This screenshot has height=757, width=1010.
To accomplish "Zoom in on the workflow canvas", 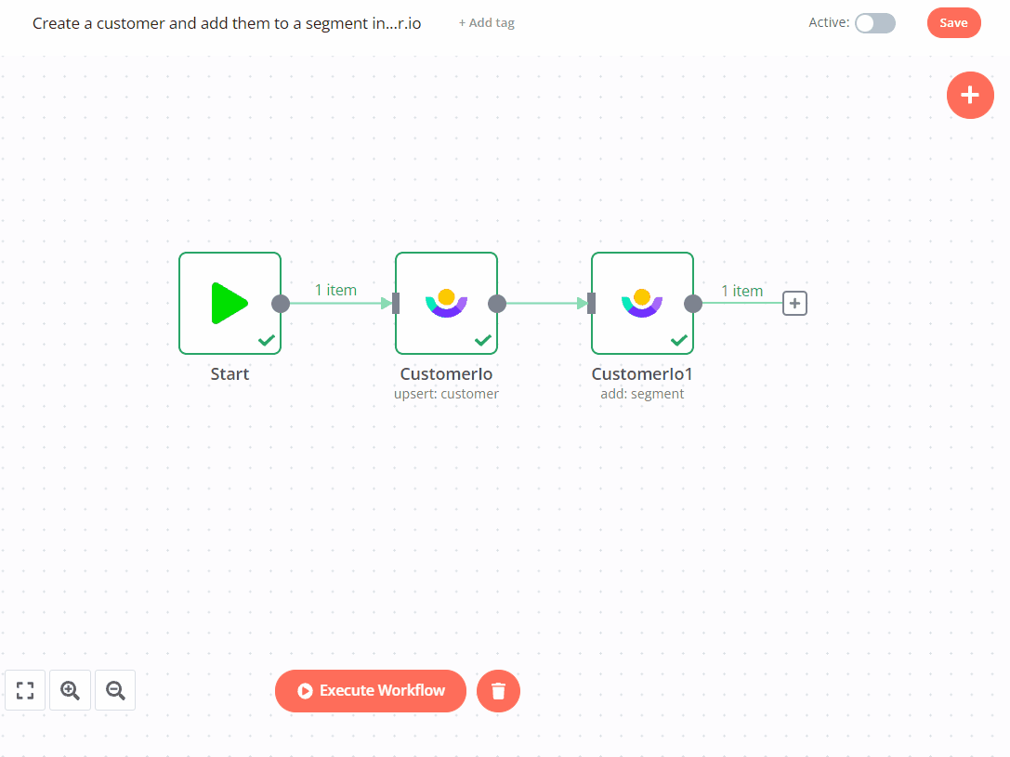I will pyautogui.click(x=70, y=690).
